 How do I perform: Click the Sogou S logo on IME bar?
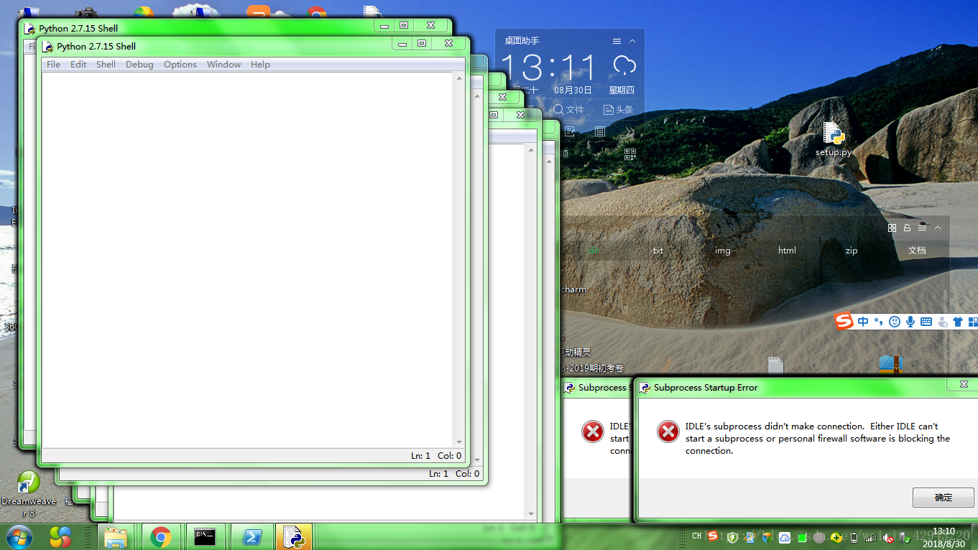(844, 322)
